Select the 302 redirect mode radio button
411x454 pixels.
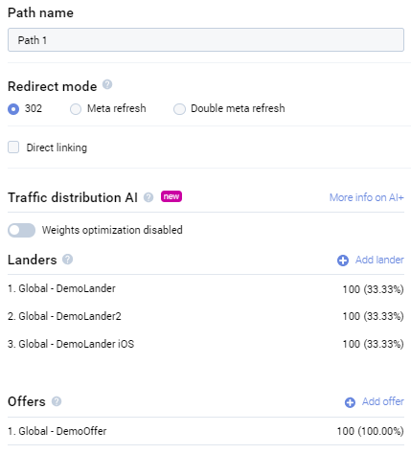(13, 109)
